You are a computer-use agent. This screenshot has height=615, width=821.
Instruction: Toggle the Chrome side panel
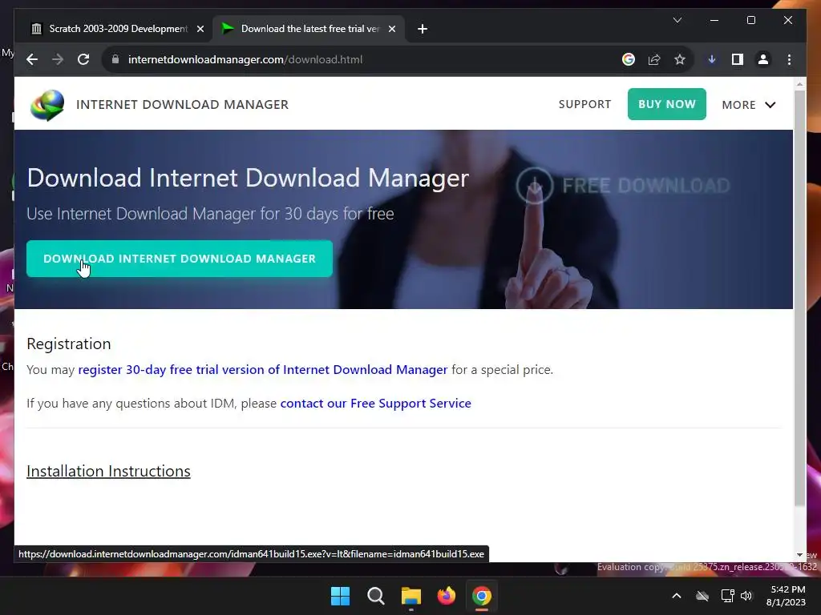(x=738, y=59)
